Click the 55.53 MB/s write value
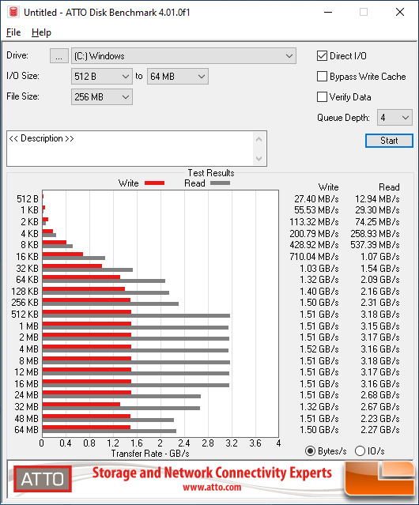Screen dimensions: 419x505 pyautogui.click(x=316, y=210)
